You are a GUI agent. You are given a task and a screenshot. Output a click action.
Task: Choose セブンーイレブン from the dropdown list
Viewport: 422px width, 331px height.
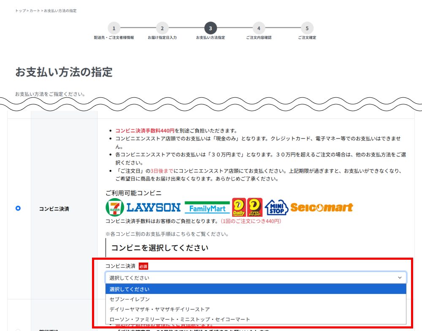255,299
